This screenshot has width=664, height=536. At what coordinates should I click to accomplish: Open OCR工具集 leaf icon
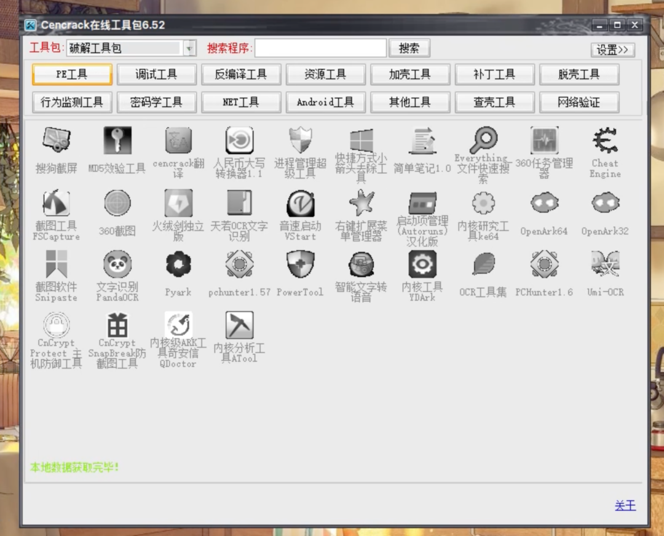click(x=483, y=264)
